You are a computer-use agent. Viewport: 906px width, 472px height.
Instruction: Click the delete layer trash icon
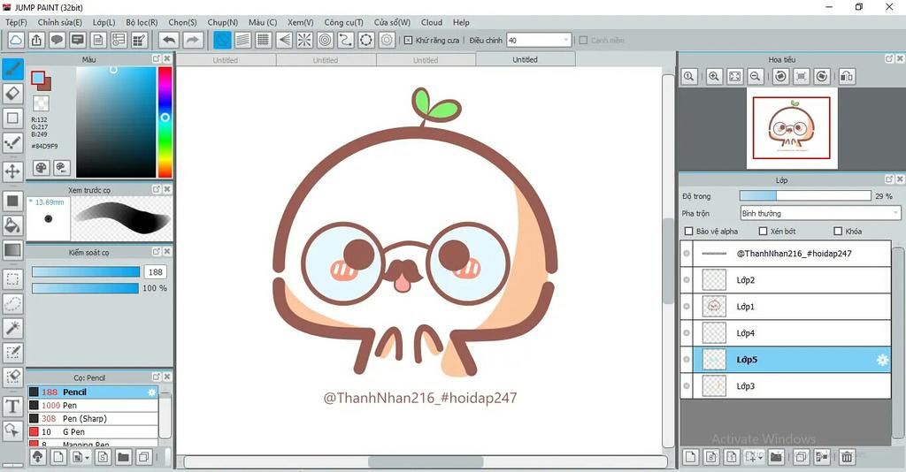[847, 457]
